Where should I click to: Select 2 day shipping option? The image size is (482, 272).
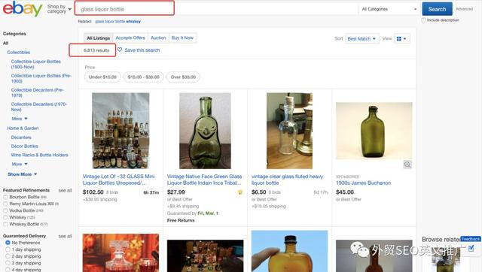(8, 256)
